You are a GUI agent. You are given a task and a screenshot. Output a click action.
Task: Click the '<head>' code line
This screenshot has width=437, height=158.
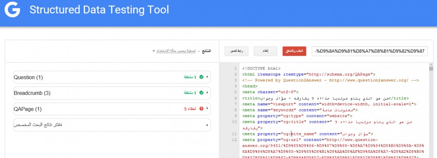click(250, 86)
